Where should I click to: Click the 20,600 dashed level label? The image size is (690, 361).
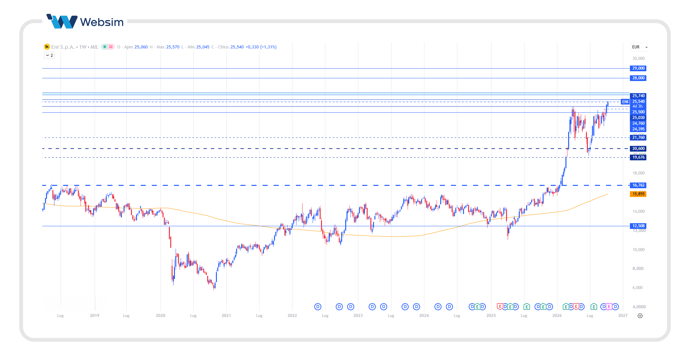click(x=638, y=149)
